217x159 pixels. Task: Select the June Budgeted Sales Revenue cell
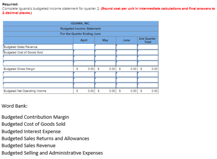(127, 47)
